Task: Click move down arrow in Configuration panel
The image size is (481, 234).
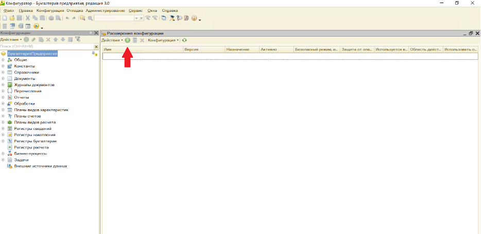Action: (63, 39)
